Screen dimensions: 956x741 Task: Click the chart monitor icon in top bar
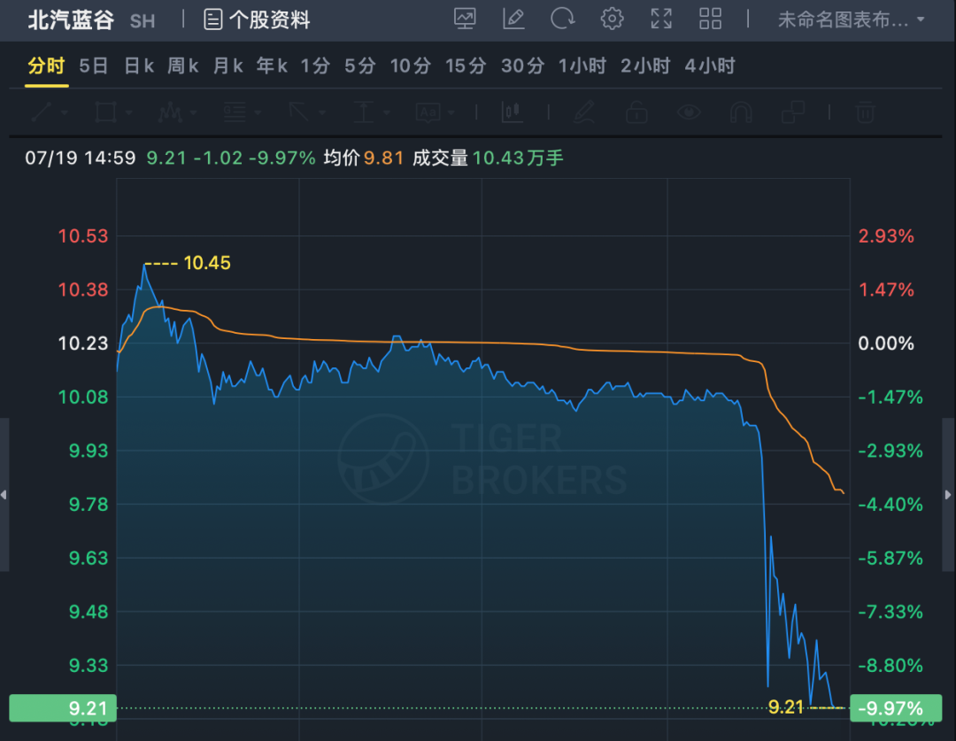click(x=465, y=19)
